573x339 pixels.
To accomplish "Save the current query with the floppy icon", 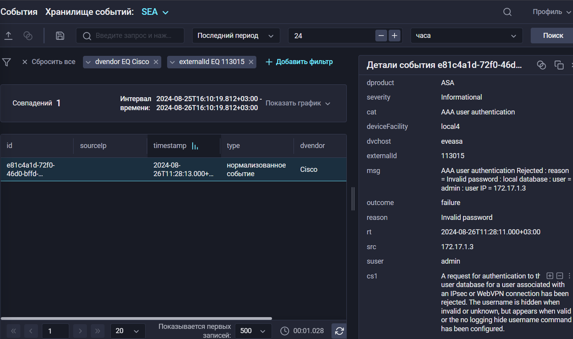I will (x=59, y=35).
